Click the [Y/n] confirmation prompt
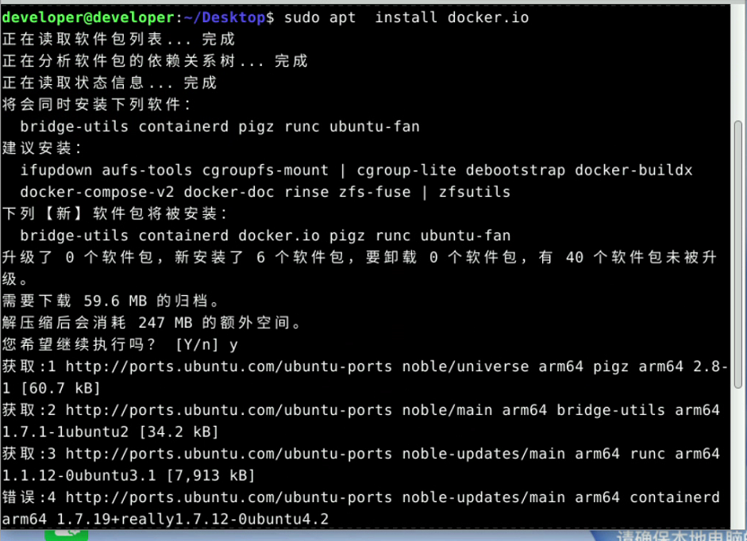The image size is (747, 541). pos(198,345)
